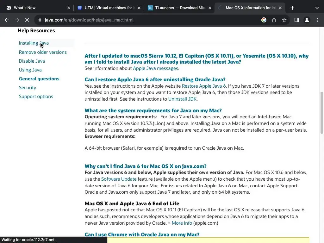Open 'Why can't I find Java 6' heading
This screenshot has height=243, width=324.
146,166
